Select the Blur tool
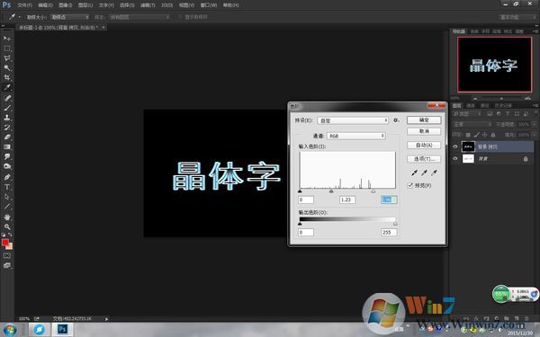Image resolution: width=540 pixels, height=337 pixels. [7, 156]
